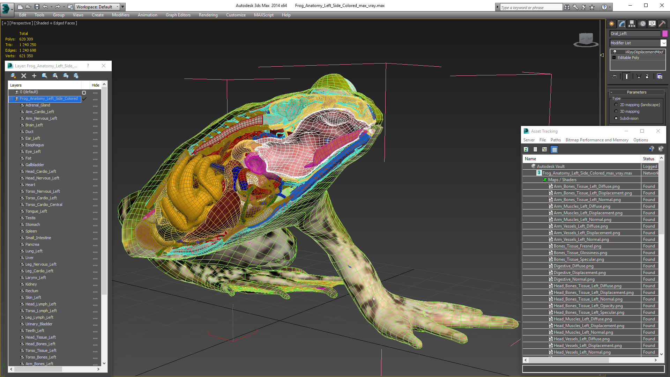This screenshot has width=670, height=377.
Task: Toggle VRayDisplacementMod lightbulb on/off
Action: tap(615, 52)
